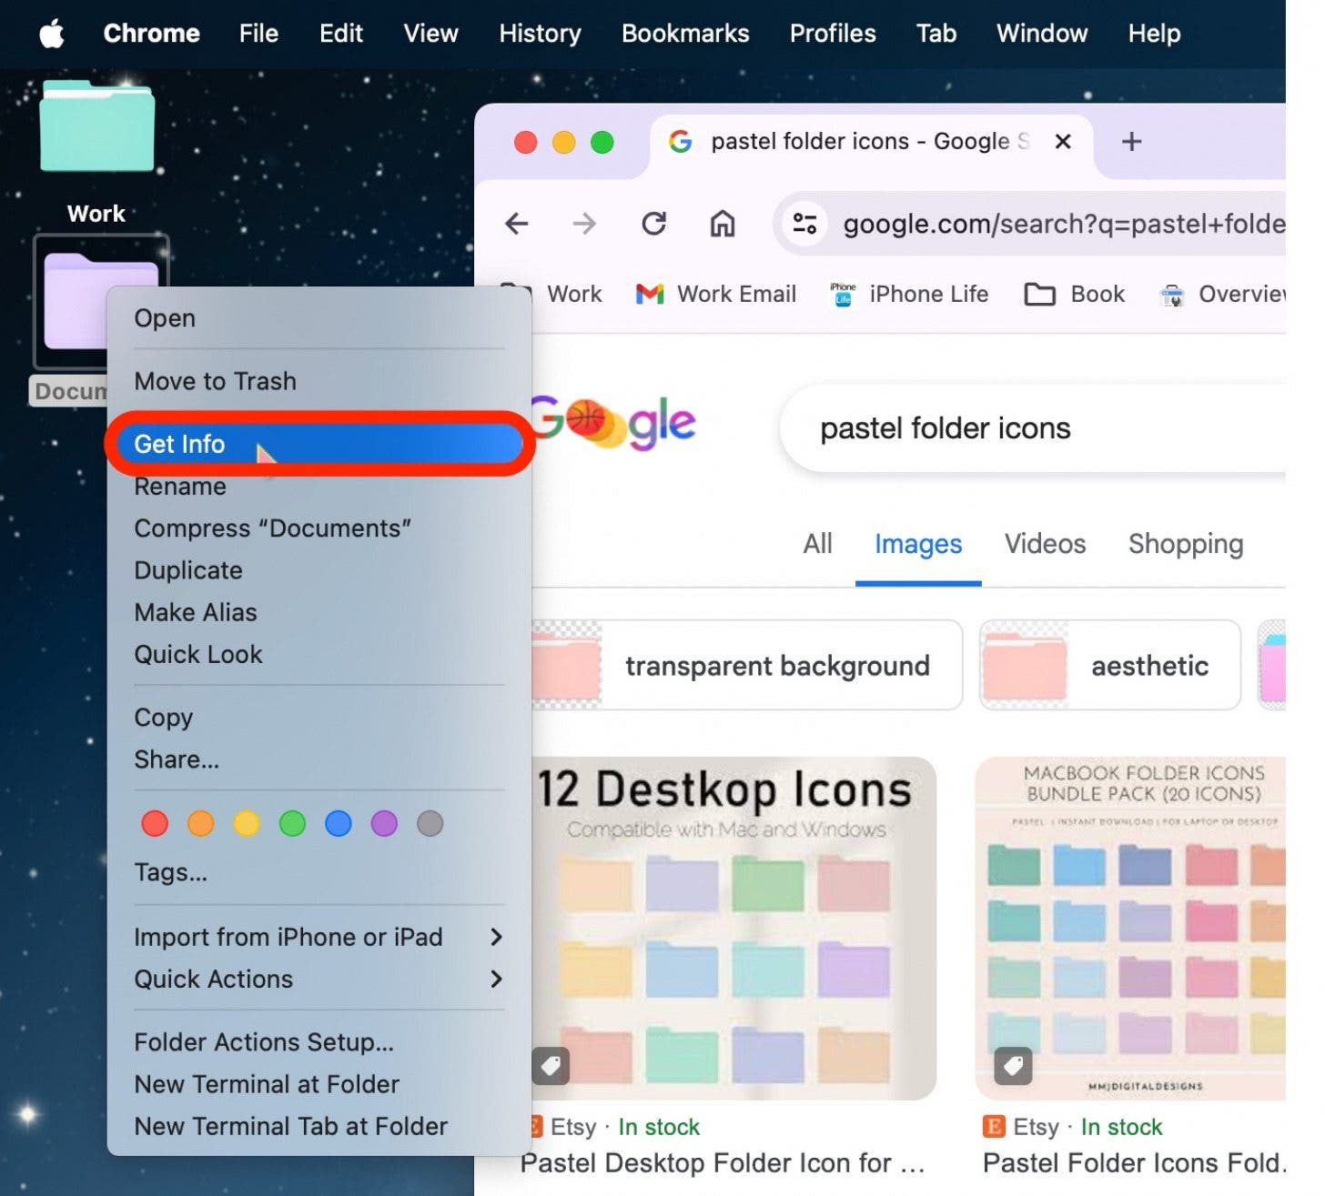Image resolution: width=1325 pixels, height=1196 pixels.
Task: Click inside the Google search field
Action: tap(1001, 428)
